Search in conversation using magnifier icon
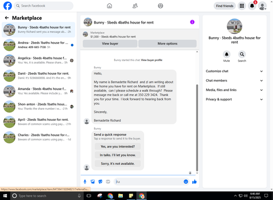Screen dimensions: 273x200 click(242, 54)
